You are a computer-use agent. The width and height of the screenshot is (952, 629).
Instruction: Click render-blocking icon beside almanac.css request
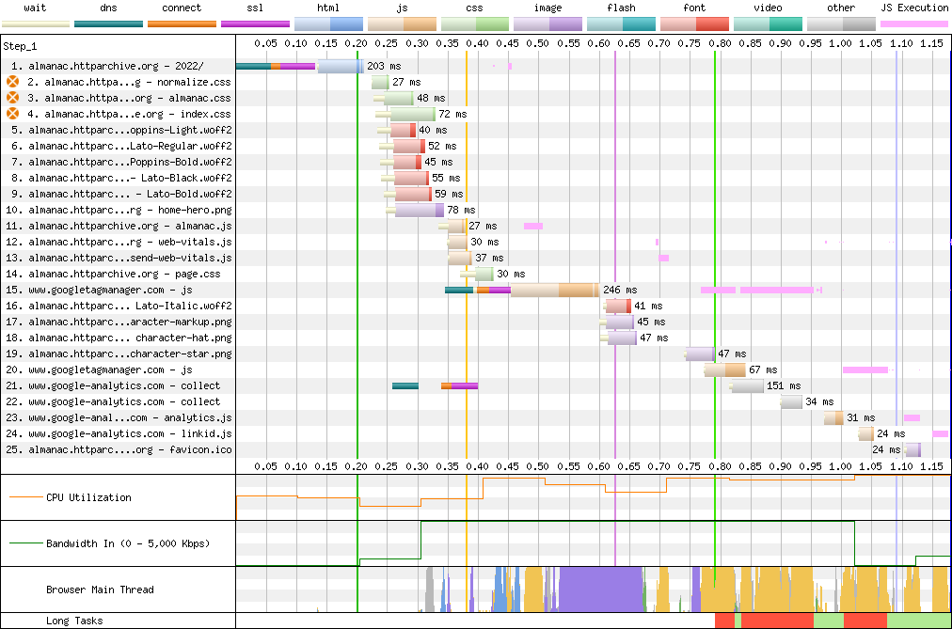coord(12,98)
